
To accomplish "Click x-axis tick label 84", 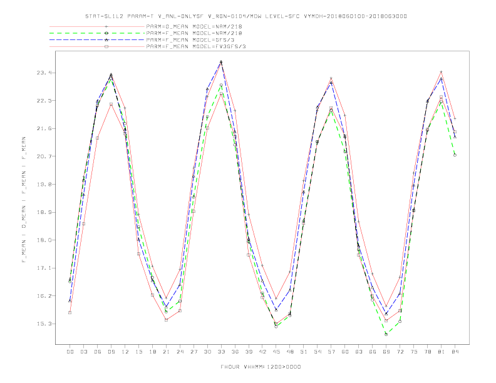I will tap(455, 352).
